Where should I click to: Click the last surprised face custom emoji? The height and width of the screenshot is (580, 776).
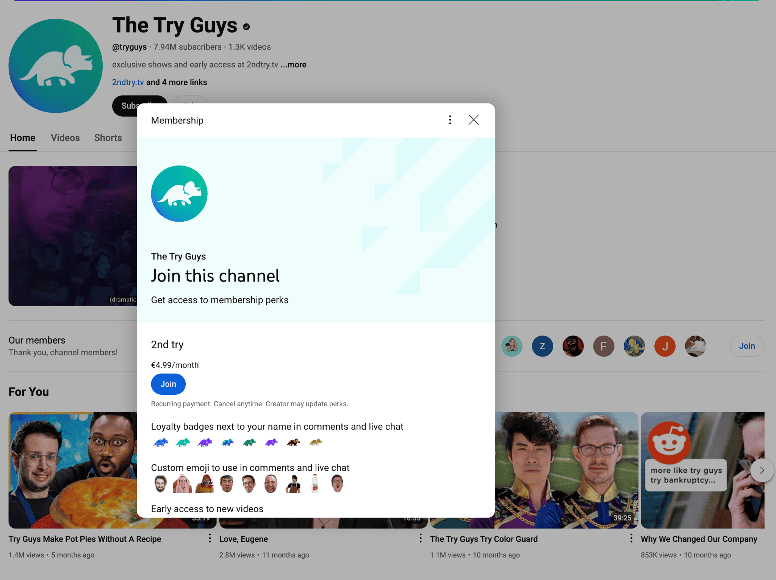coord(337,484)
